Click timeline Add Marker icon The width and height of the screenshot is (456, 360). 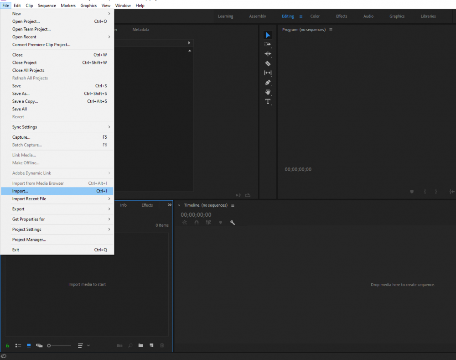click(220, 223)
